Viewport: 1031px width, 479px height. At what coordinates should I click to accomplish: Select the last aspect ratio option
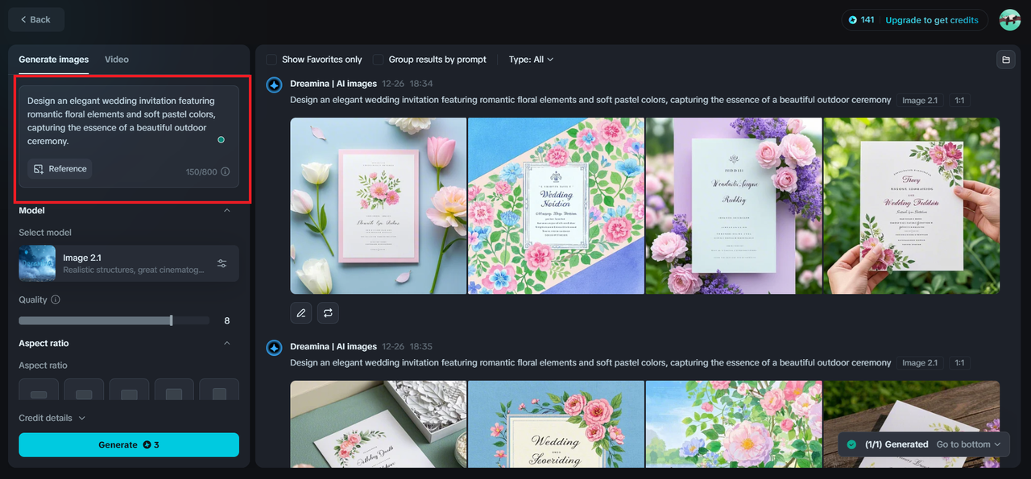pyautogui.click(x=219, y=390)
